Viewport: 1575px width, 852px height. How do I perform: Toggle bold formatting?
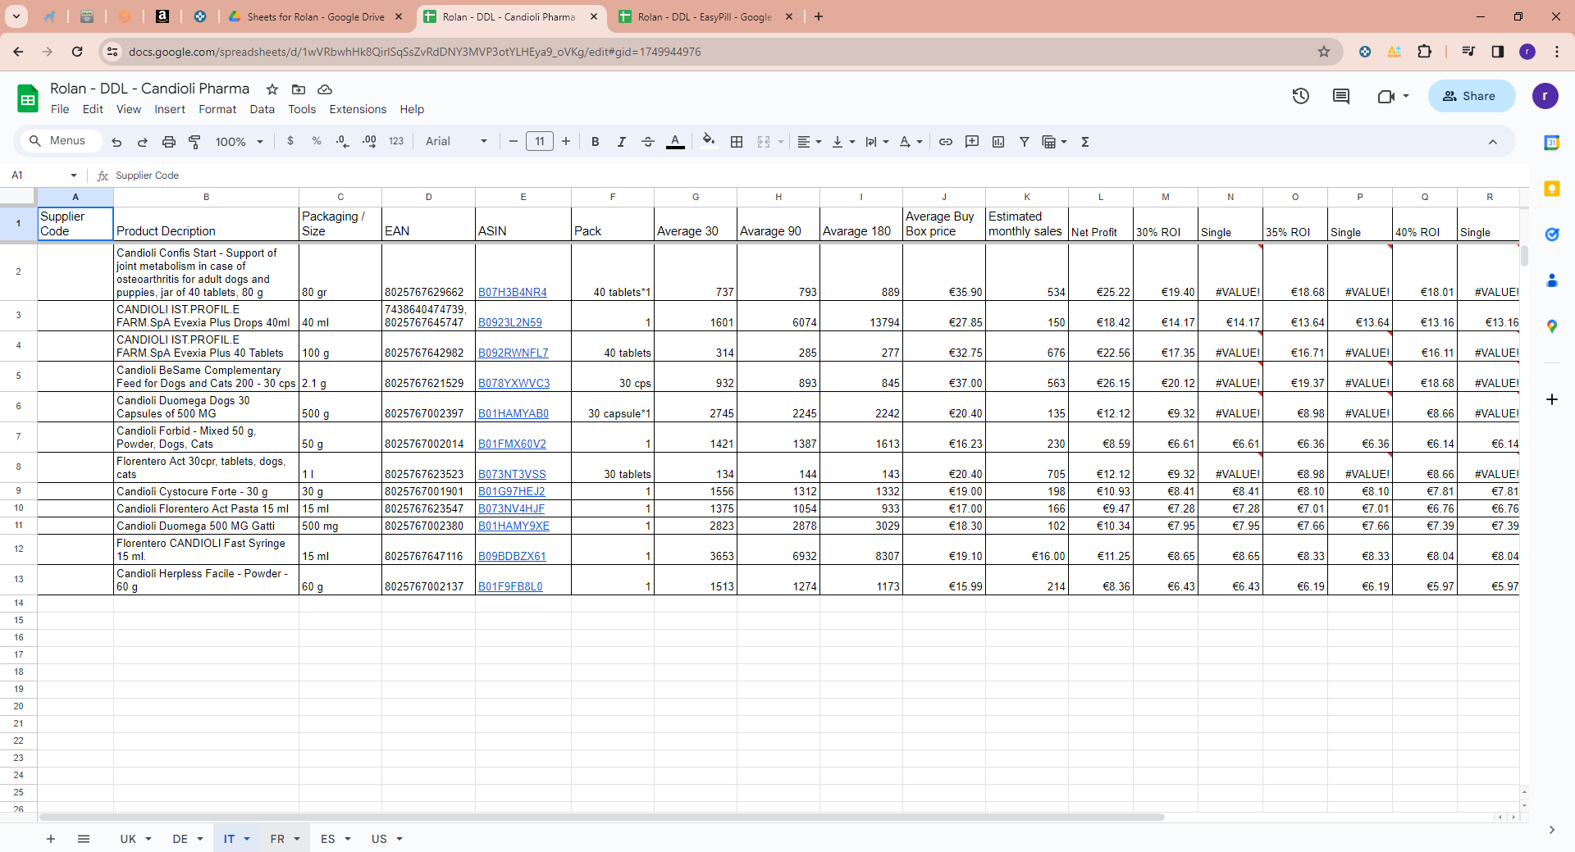coord(596,142)
